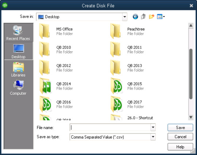Select the QB 2016 folder icon
The image size is (197, 155).
[45, 104]
